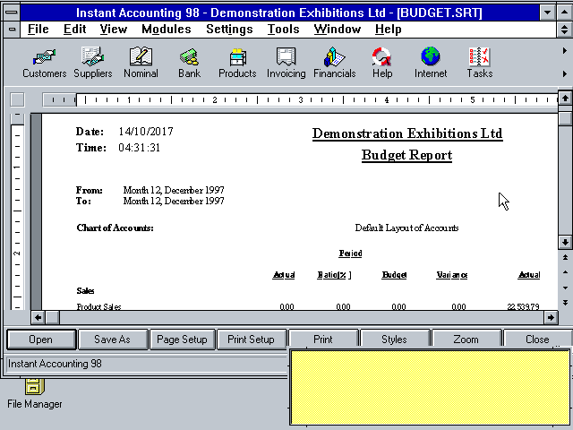The height and width of the screenshot is (430, 573).
Task: Click the ruler corner box
Action: coord(17,99)
